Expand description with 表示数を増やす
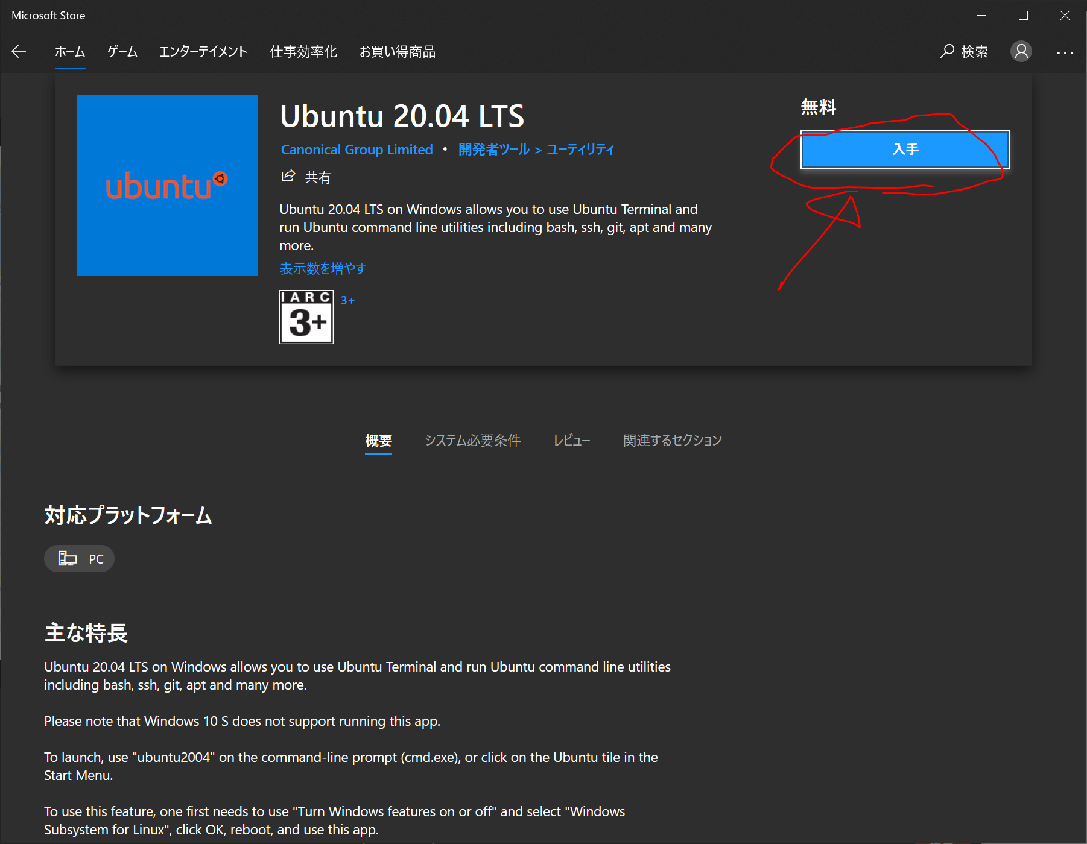Image resolution: width=1087 pixels, height=844 pixels. (323, 268)
